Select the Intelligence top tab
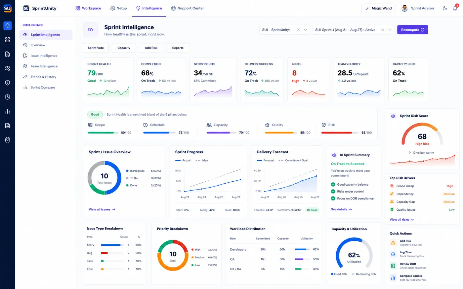This screenshot has width=463, height=289. [x=149, y=8]
